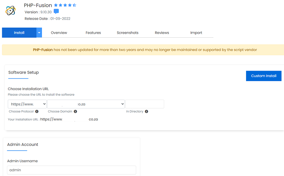The width and height of the screenshot is (284, 176).
Task: Open the https://www. protocol dropdown
Action: (27, 104)
